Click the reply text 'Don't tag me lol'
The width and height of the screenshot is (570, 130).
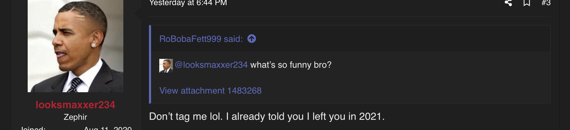[186, 116]
